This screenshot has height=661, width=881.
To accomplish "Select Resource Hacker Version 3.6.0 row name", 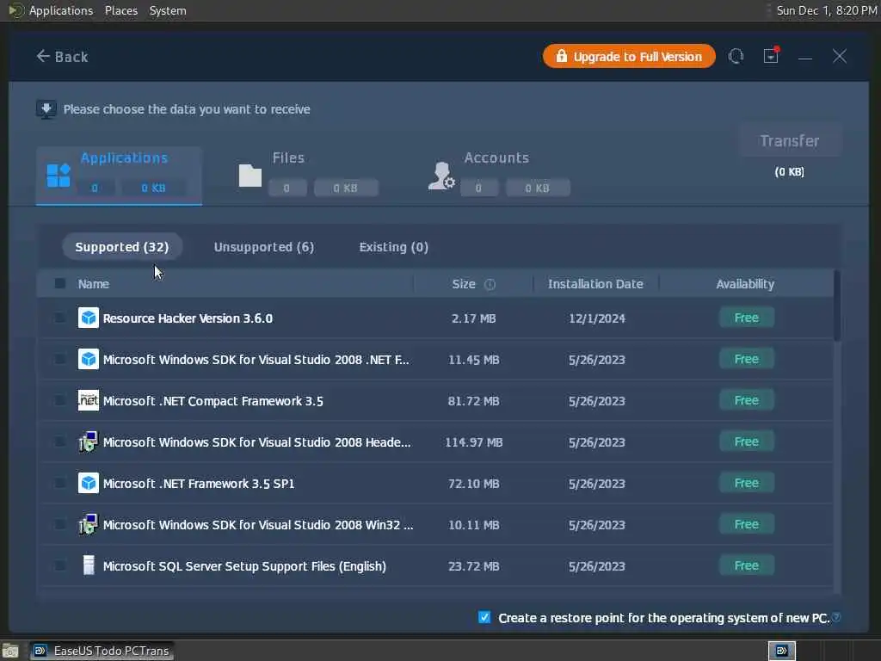I will (188, 318).
